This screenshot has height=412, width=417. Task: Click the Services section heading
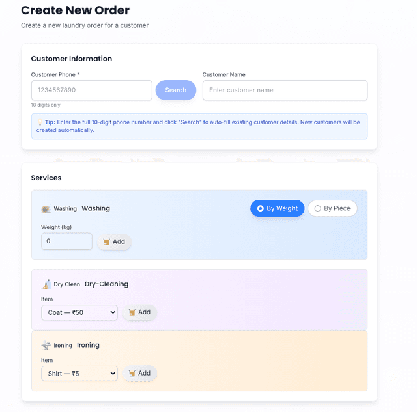click(x=46, y=178)
